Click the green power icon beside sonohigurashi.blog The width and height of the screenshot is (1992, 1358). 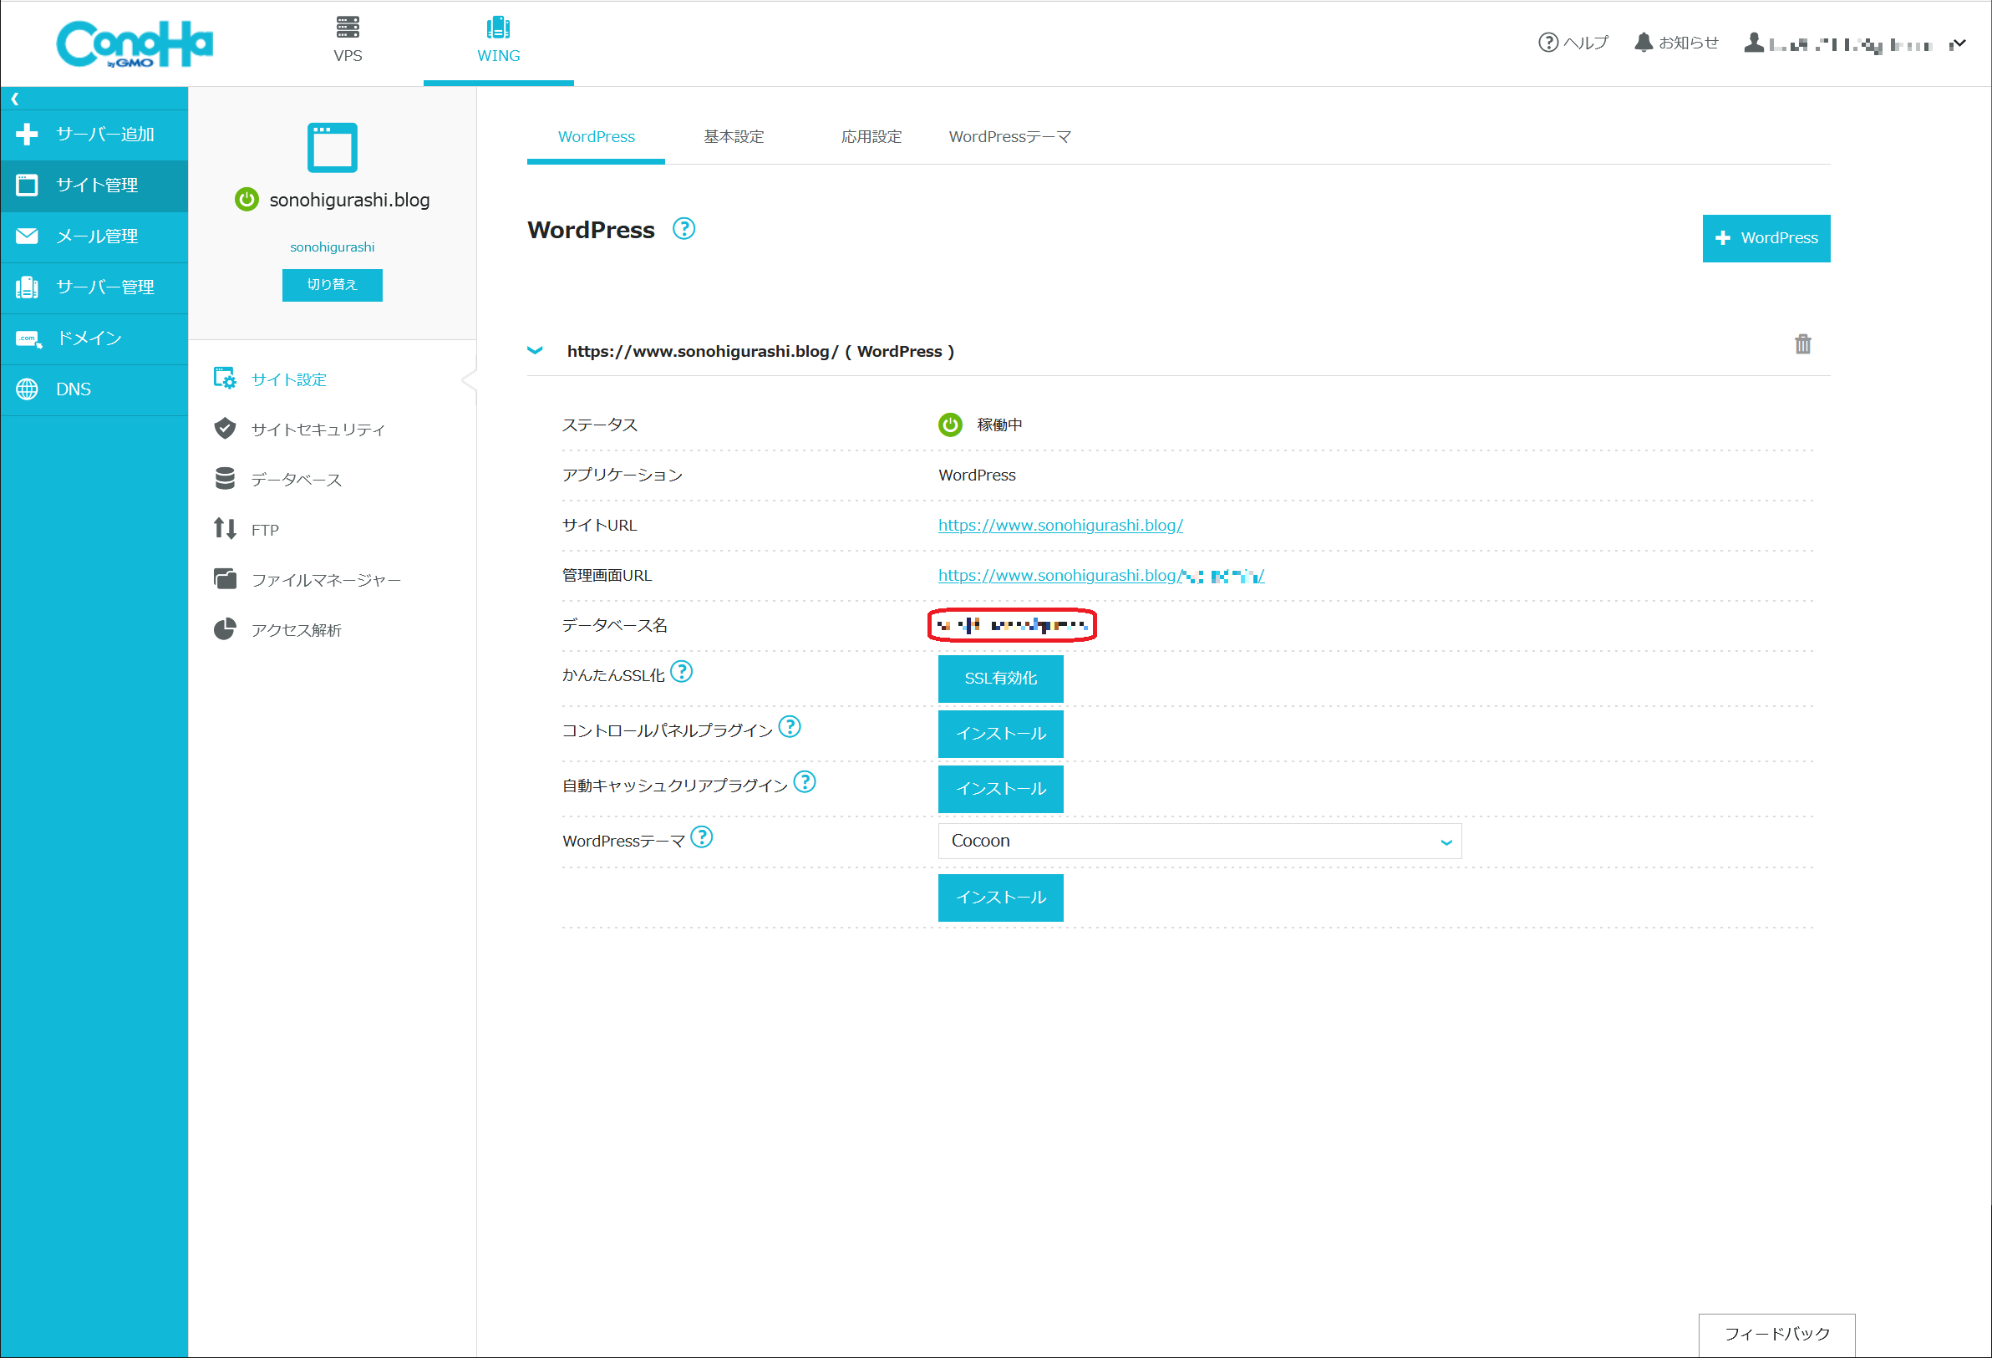(246, 200)
